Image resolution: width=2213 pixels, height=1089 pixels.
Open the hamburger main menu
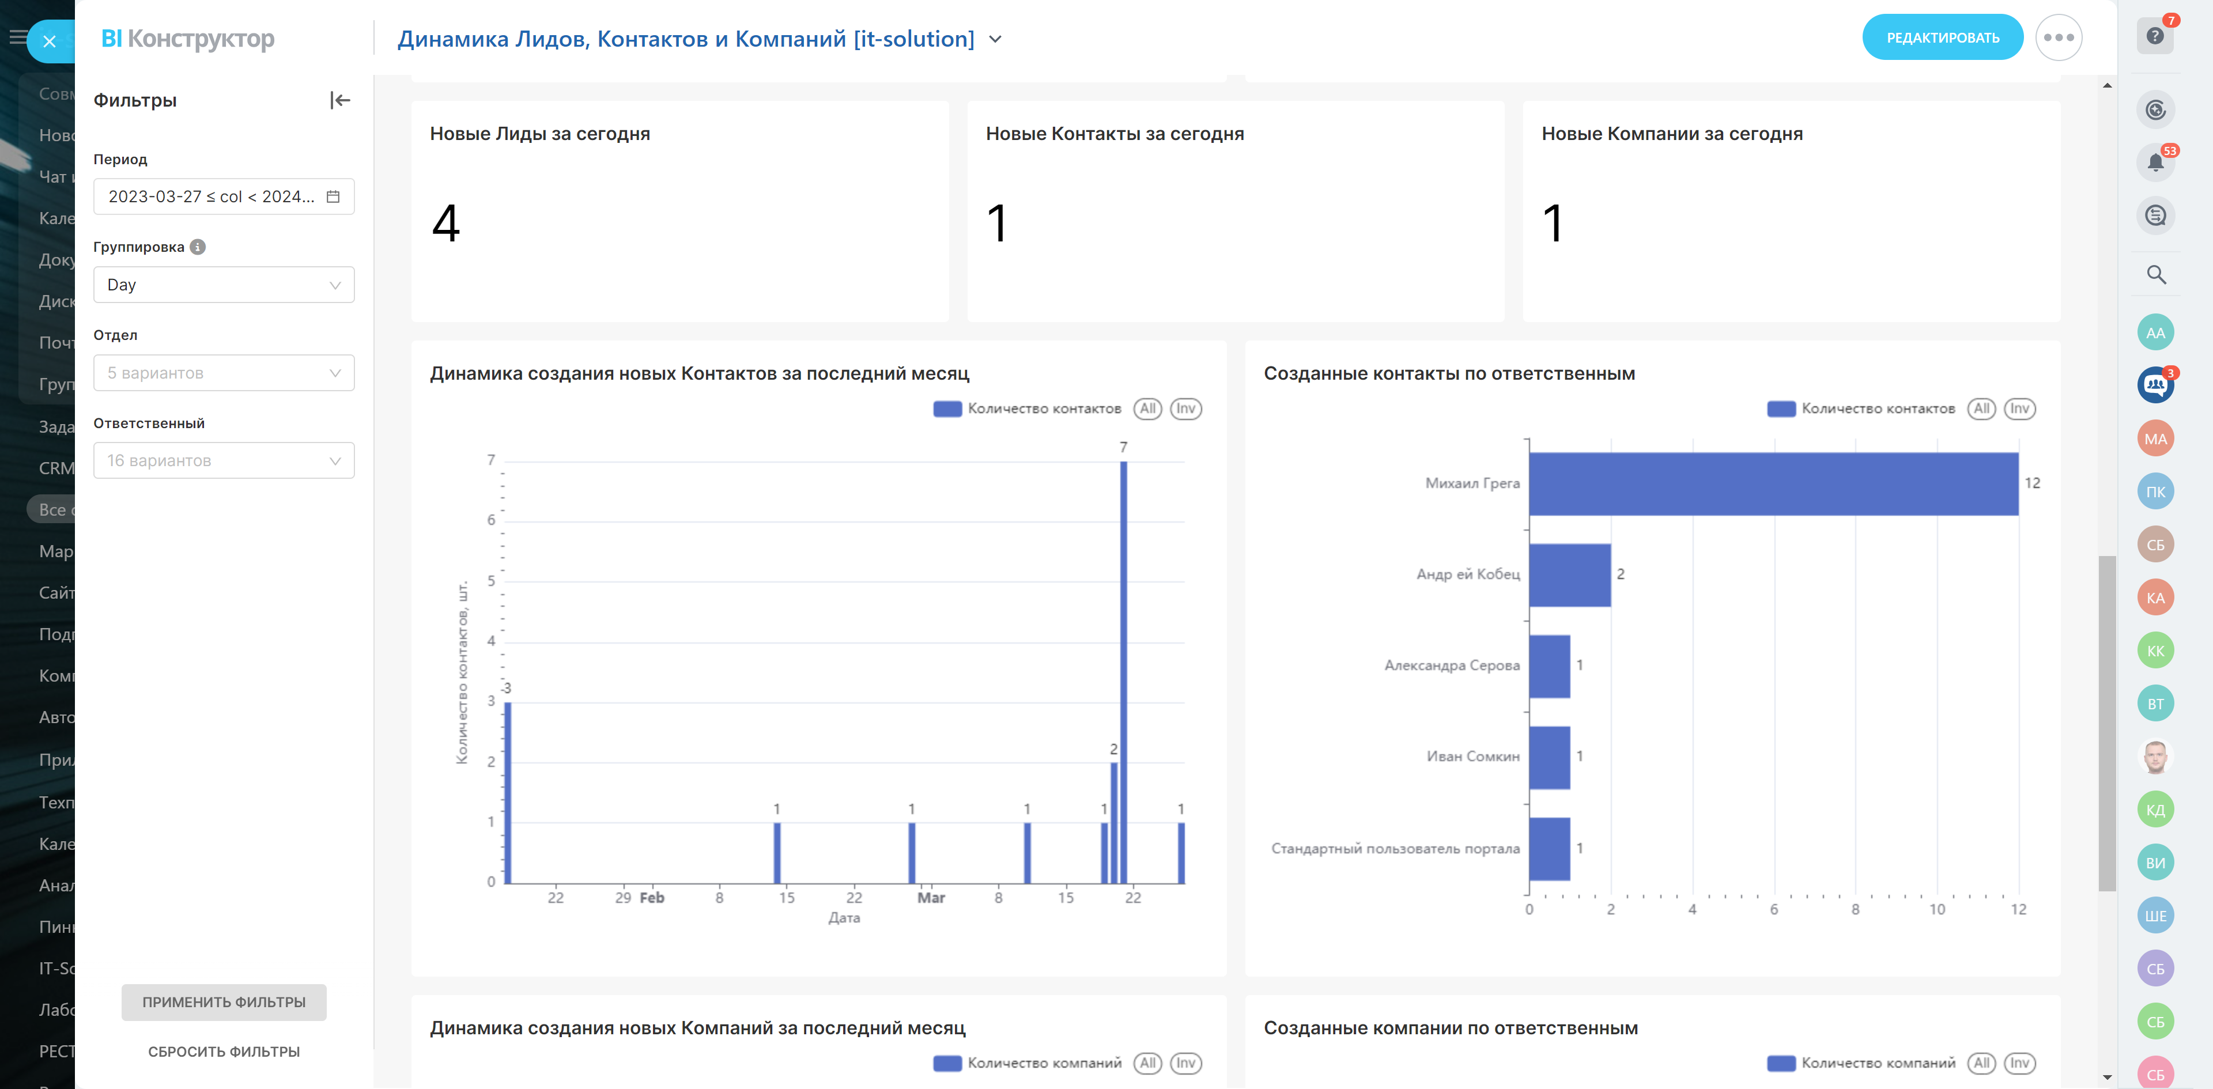16,37
